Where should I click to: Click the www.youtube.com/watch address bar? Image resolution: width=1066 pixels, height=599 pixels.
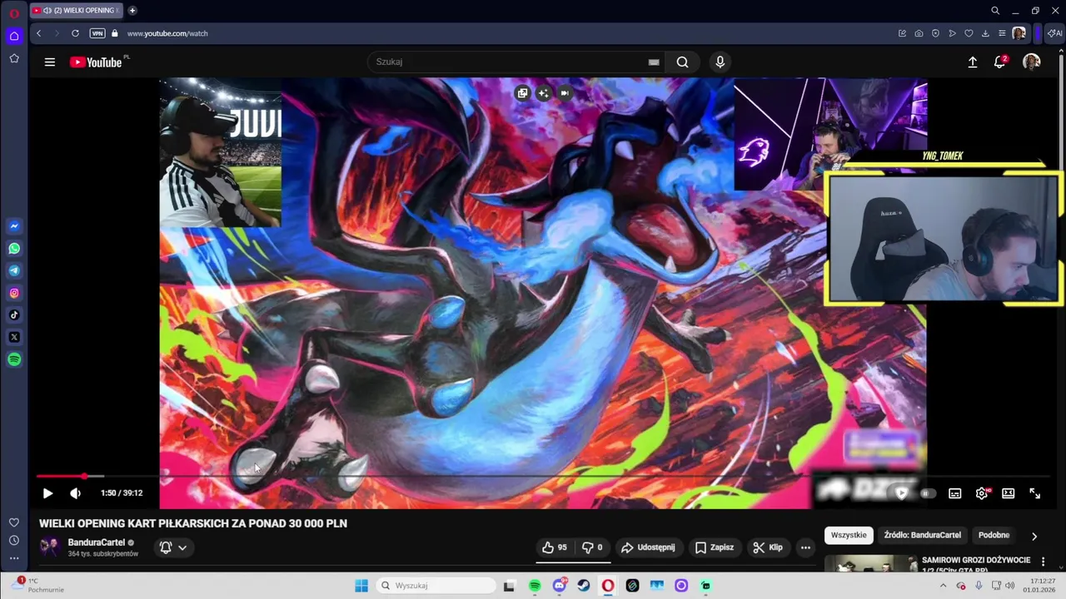(x=167, y=33)
